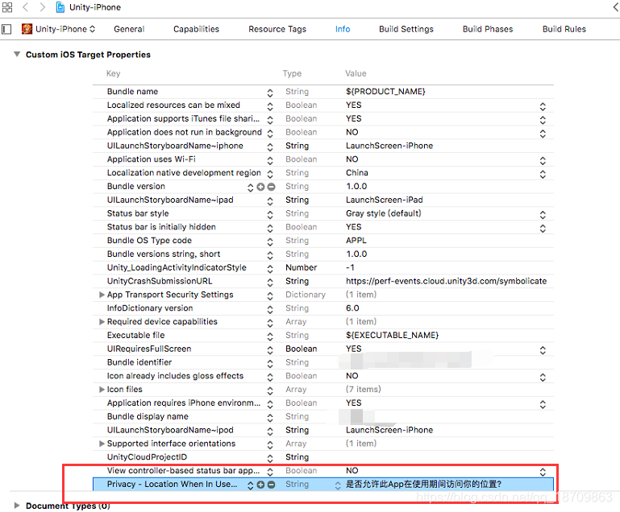Open the Build Rules tab

pyautogui.click(x=564, y=29)
